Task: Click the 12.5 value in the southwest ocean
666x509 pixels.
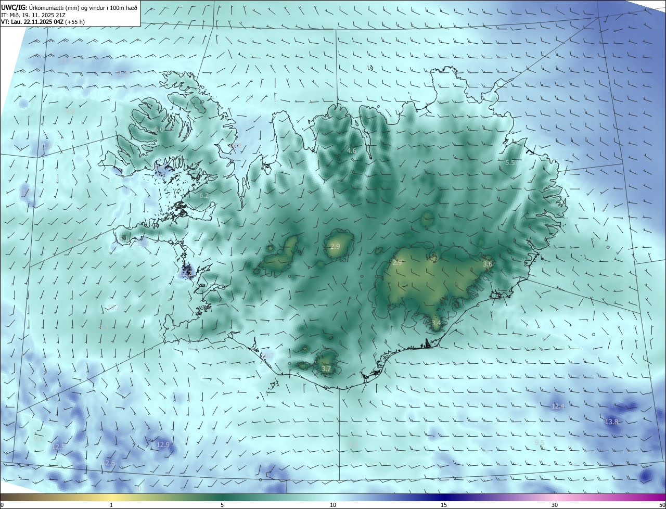Action: [x=59, y=447]
